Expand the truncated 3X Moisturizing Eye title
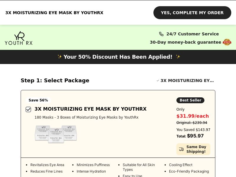236x177 pixels. coord(187,81)
